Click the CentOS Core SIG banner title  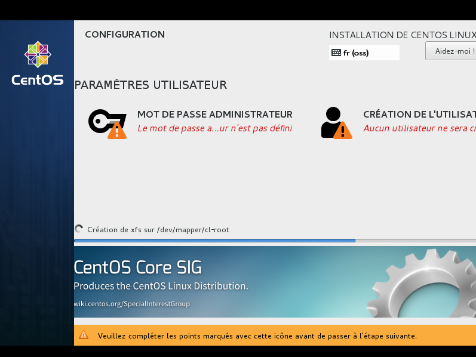pyautogui.click(x=138, y=266)
